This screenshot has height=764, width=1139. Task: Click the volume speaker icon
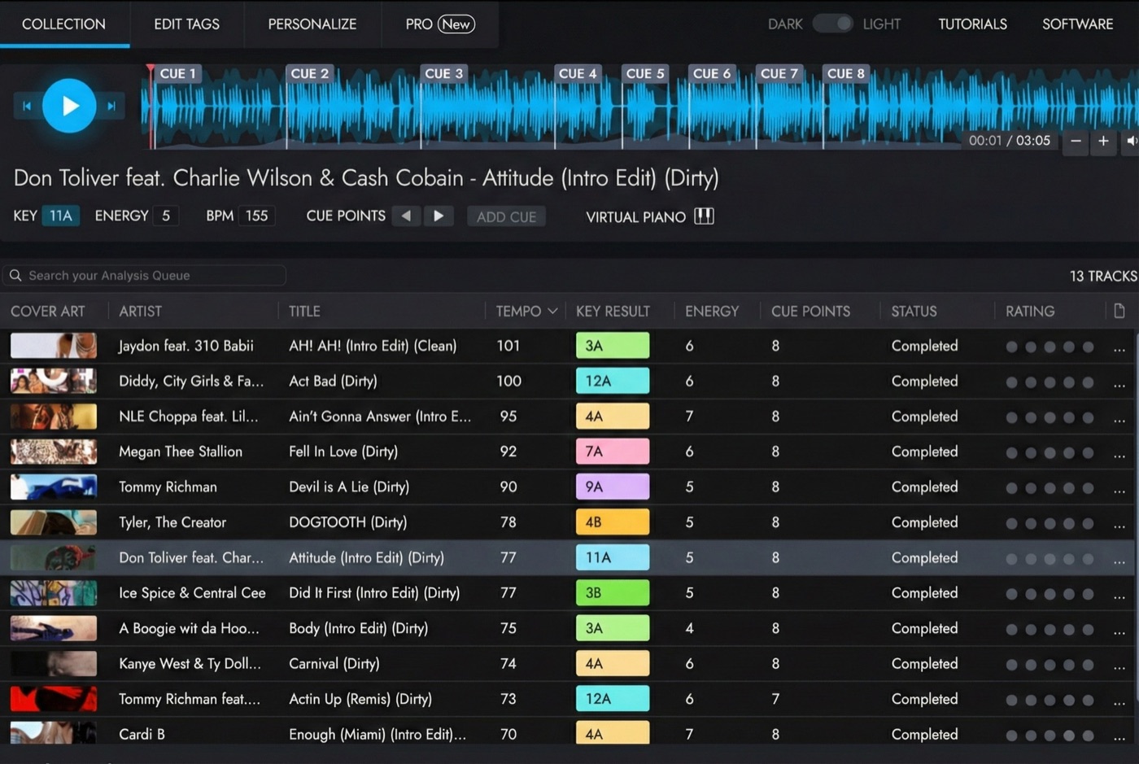tap(1131, 141)
